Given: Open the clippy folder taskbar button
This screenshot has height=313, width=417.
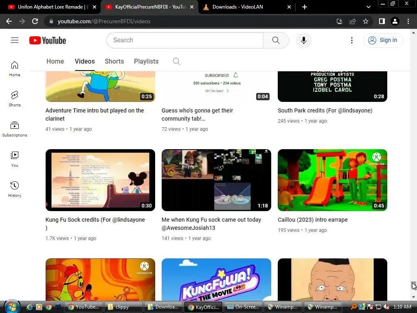Looking at the screenshot, I should tap(123, 307).
